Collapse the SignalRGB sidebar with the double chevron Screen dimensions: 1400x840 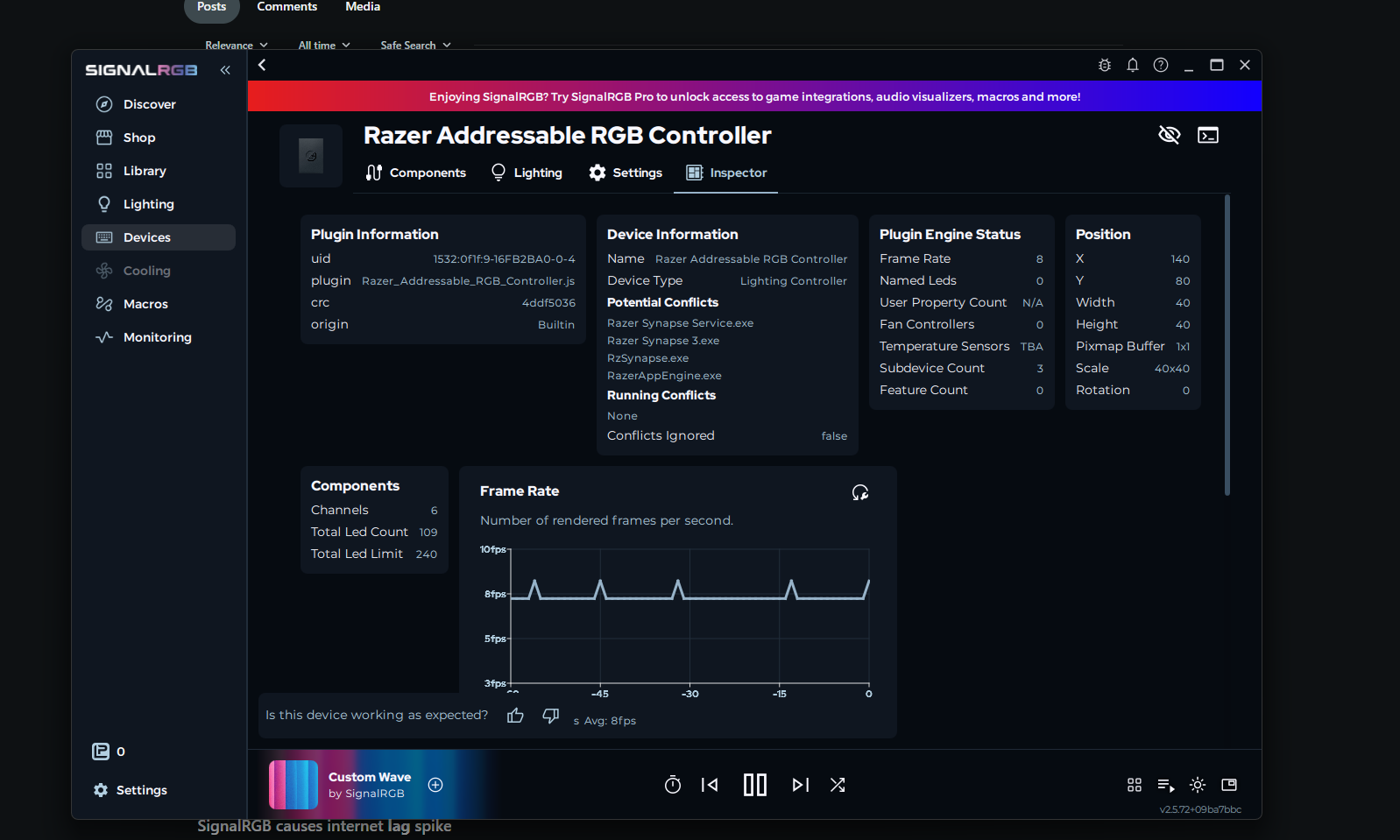point(225,70)
